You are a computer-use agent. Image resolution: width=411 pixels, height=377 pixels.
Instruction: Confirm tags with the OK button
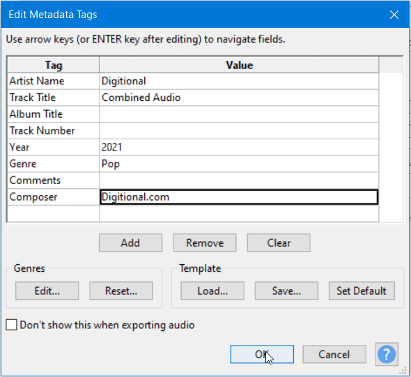[262, 354]
